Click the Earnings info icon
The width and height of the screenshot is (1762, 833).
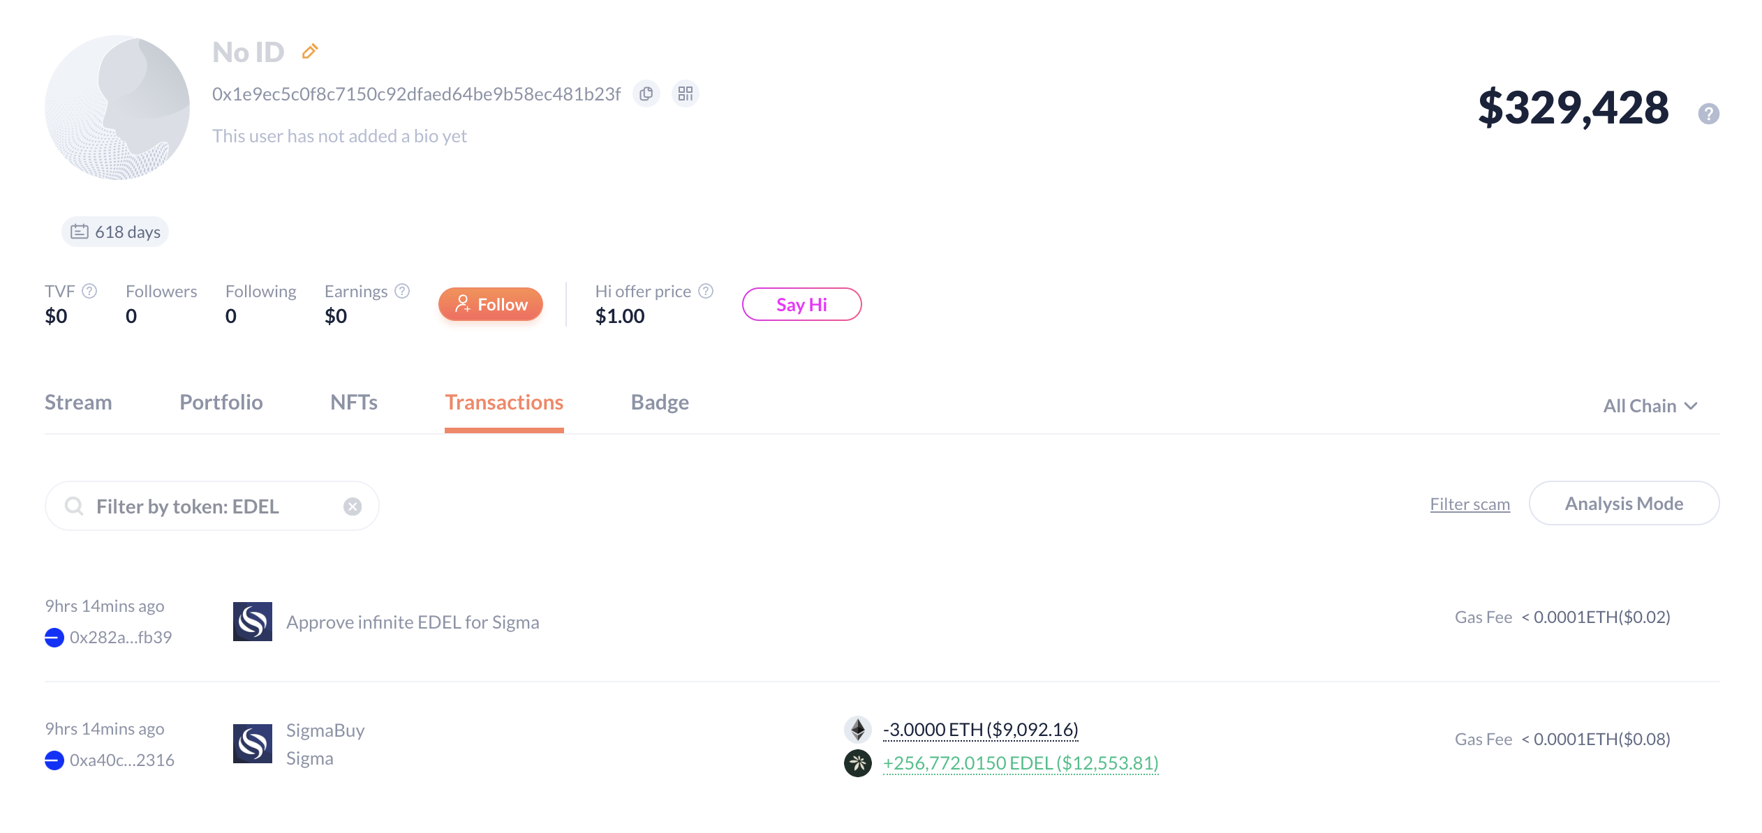402,291
